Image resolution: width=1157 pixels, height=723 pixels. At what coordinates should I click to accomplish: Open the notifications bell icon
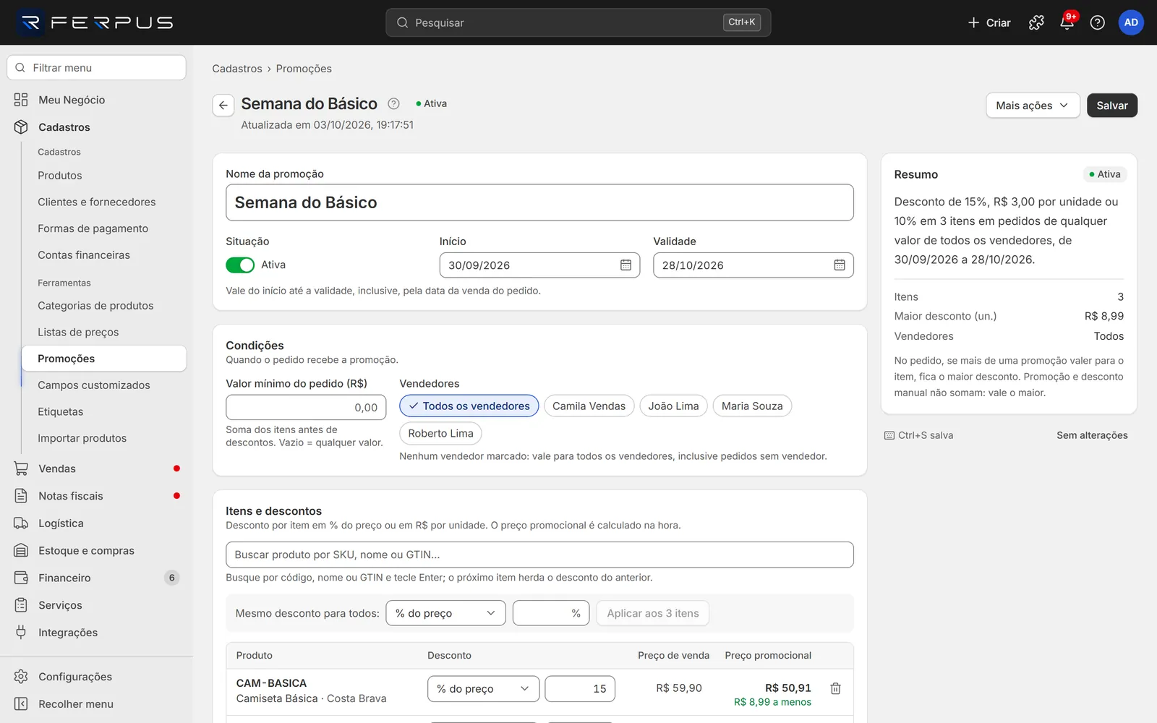coord(1067,22)
